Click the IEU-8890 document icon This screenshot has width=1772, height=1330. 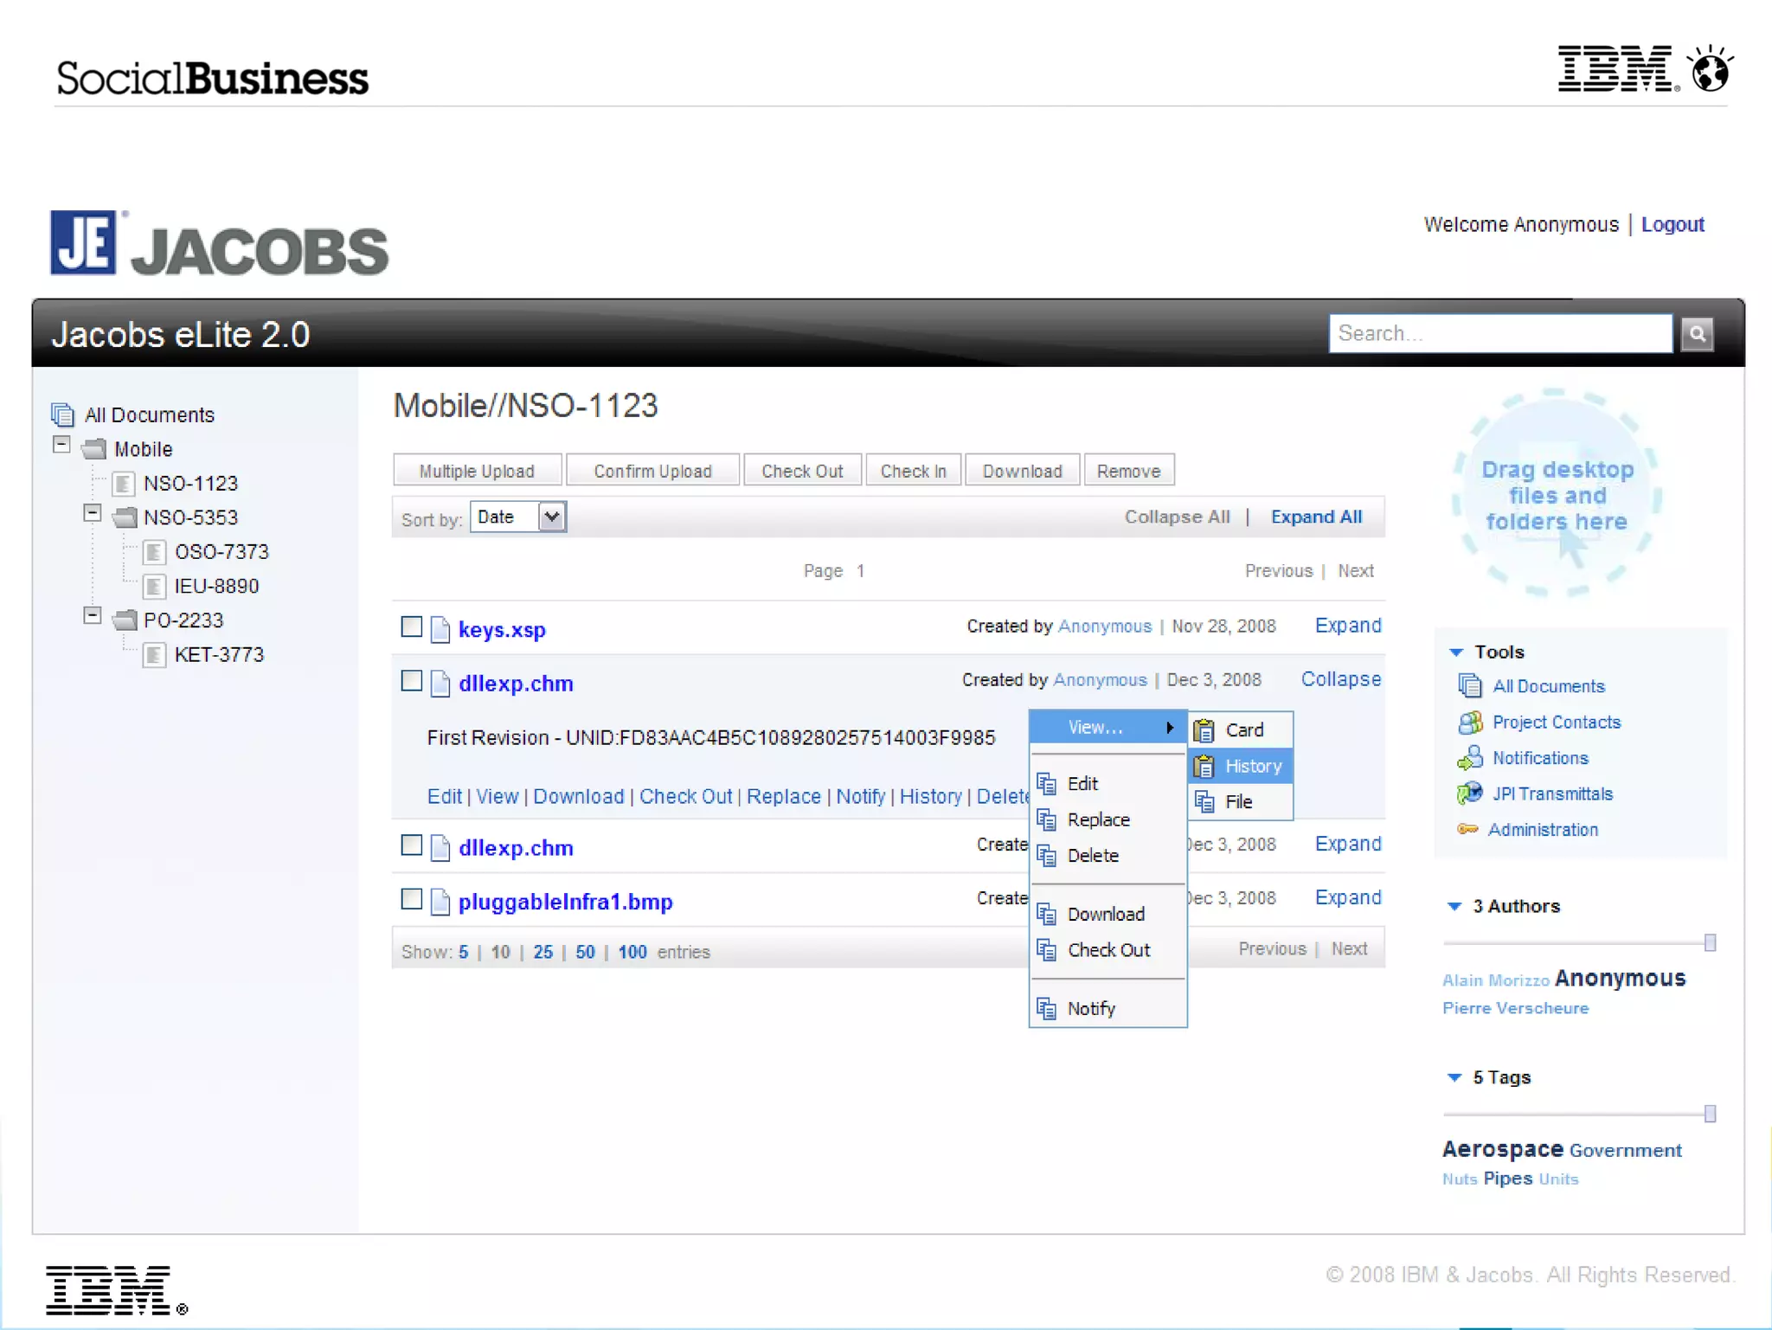click(155, 586)
